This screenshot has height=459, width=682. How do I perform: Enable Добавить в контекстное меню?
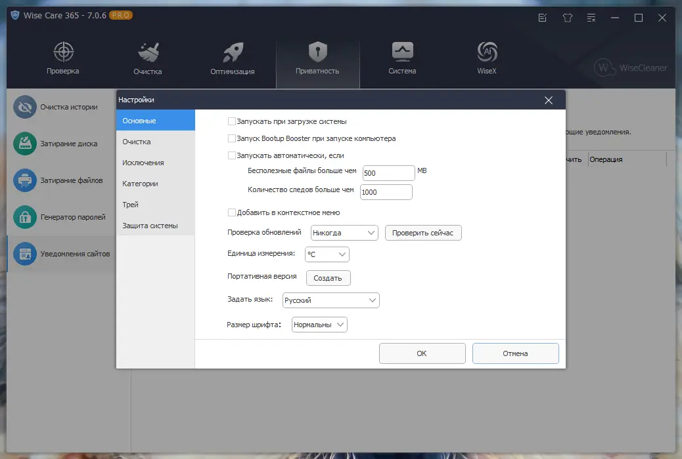pyautogui.click(x=232, y=212)
